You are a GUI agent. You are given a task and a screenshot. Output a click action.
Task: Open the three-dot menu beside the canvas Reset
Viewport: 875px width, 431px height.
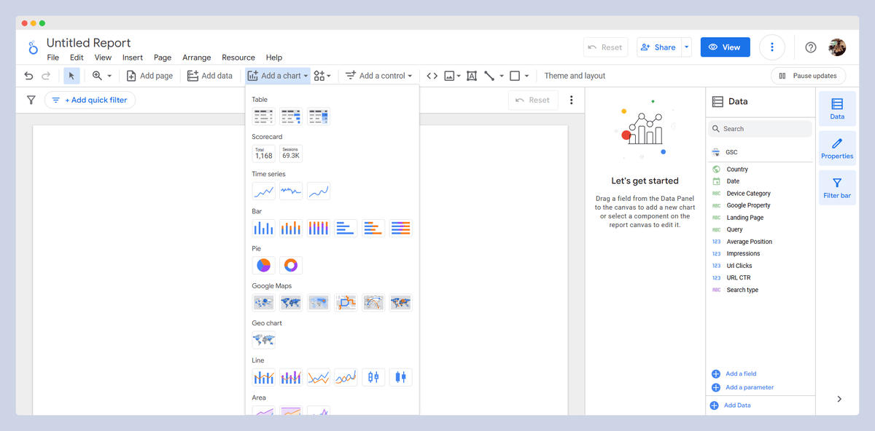click(572, 100)
